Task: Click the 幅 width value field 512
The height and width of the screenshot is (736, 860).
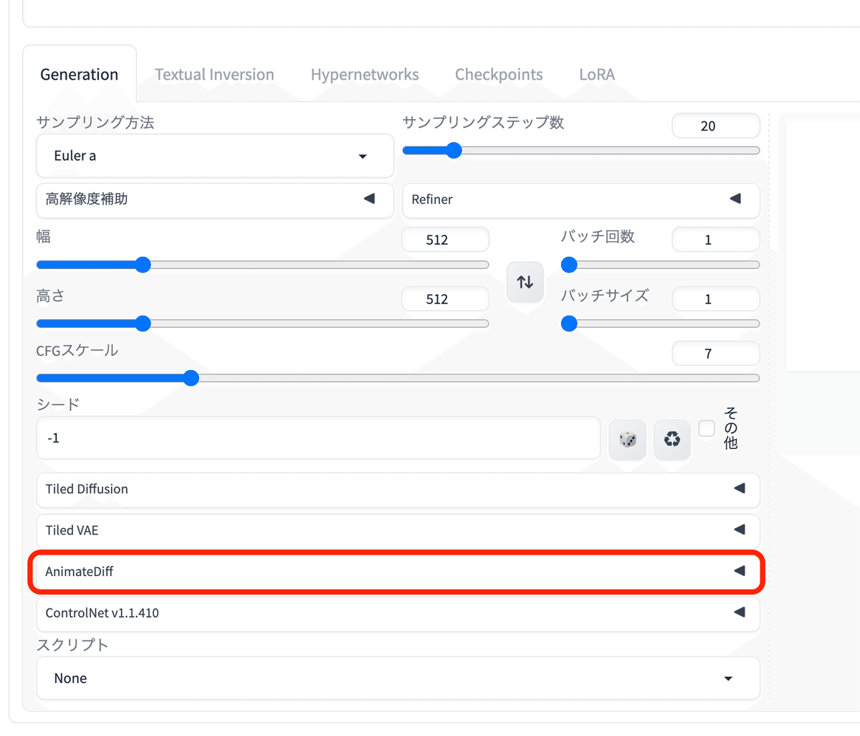Action: tap(445, 240)
